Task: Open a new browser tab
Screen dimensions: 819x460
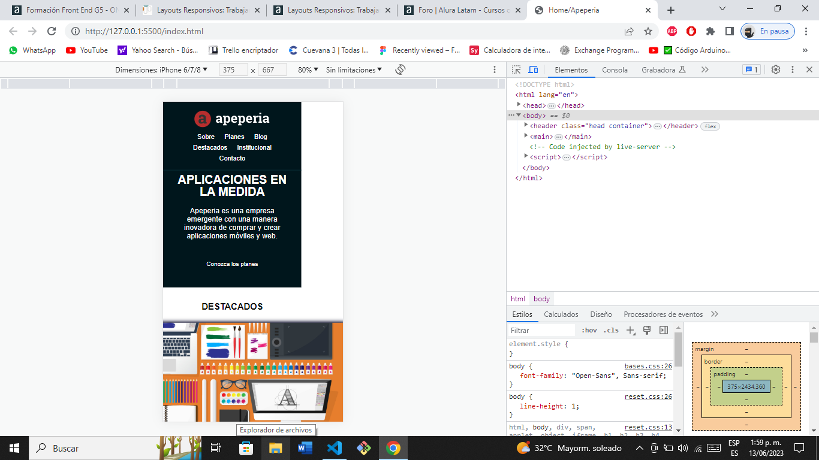Action: [x=671, y=10]
